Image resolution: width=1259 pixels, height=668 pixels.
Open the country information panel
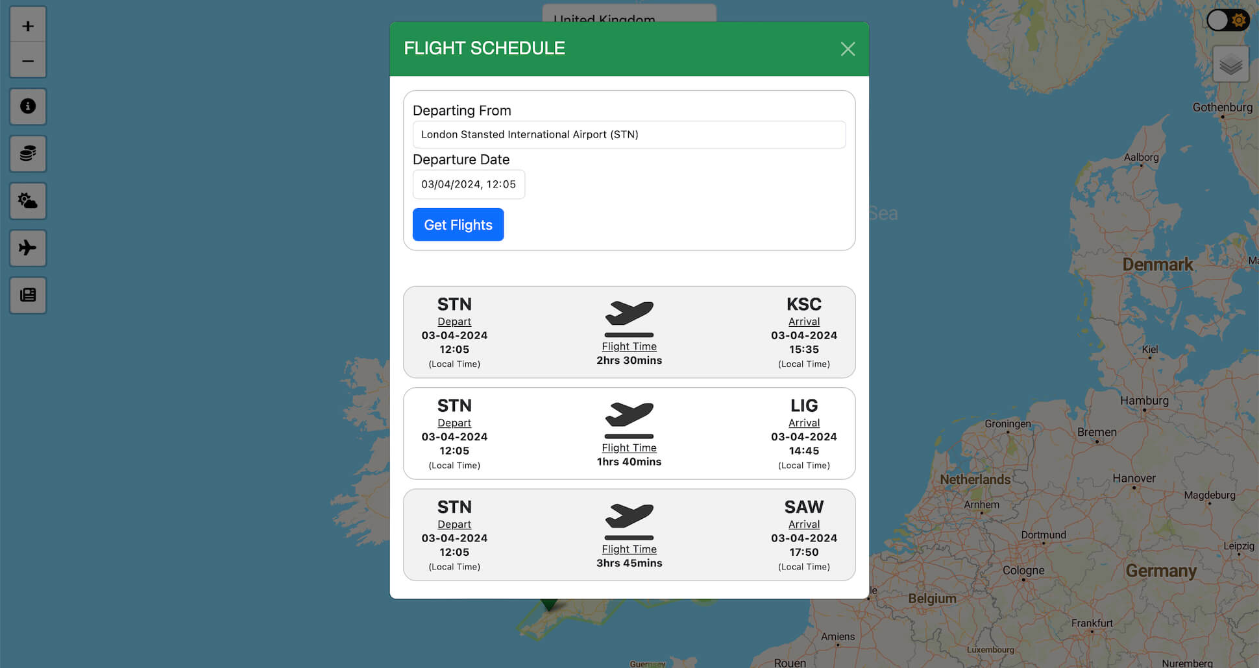(28, 106)
